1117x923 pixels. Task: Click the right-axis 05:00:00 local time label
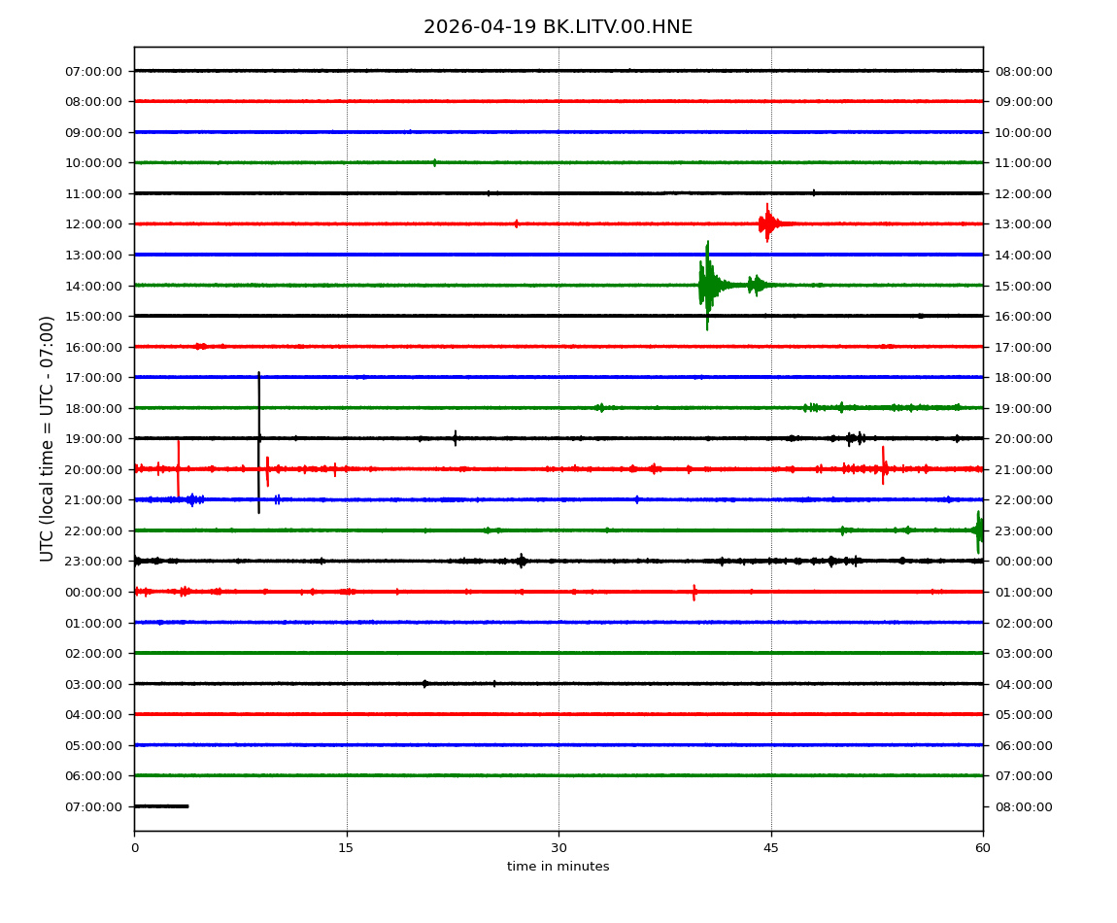coord(1023,714)
